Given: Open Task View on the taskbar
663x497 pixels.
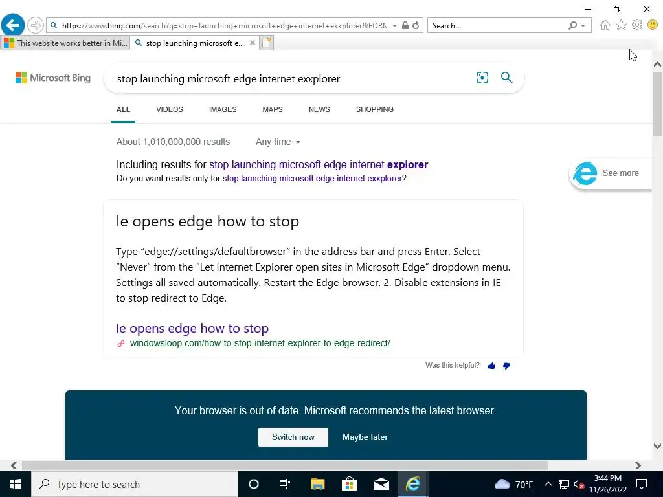Looking at the screenshot, I should 285,484.
